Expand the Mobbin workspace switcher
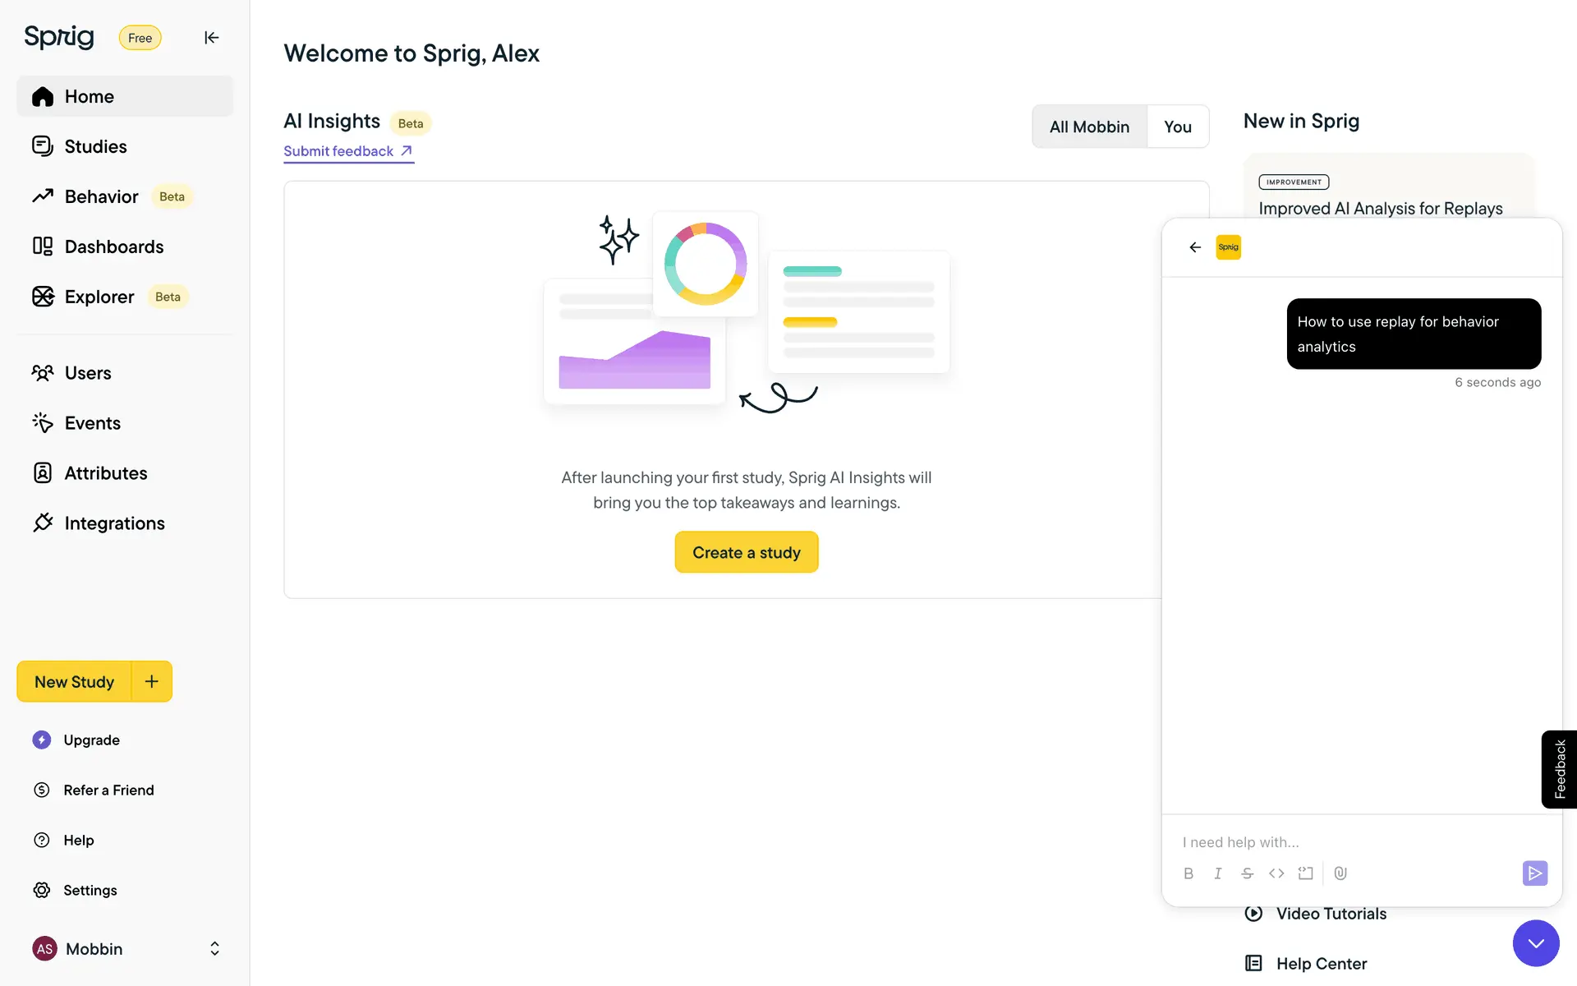Image resolution: width=1577 pixels, height=986 pixels. pyautogui.click(x=214, y=948)
